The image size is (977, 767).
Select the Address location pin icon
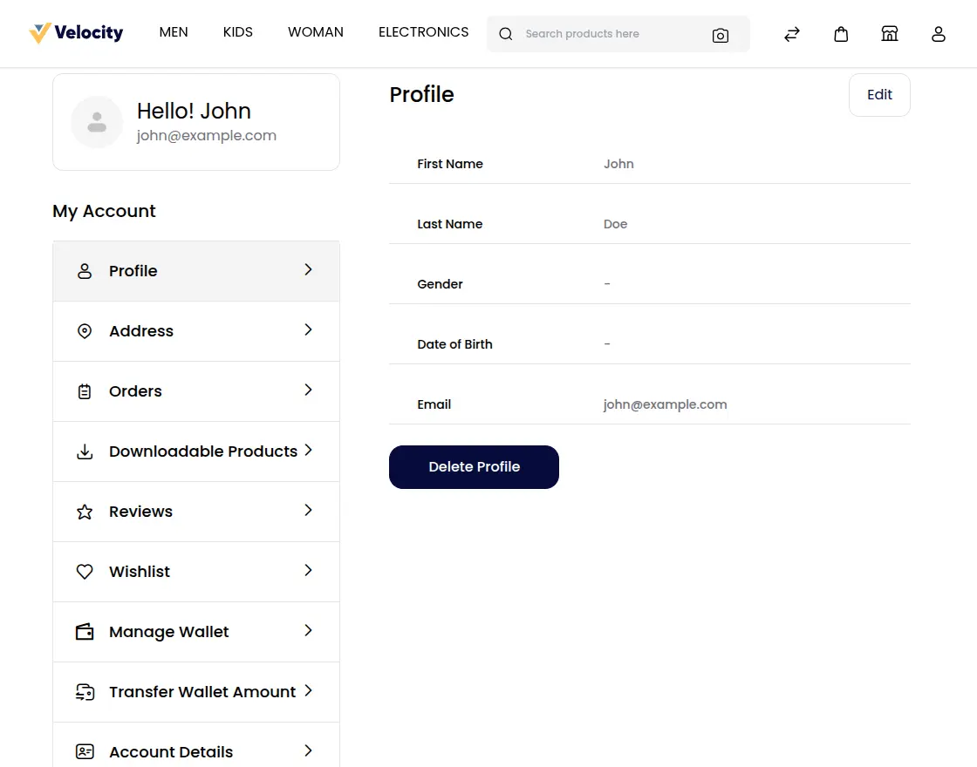84,331
